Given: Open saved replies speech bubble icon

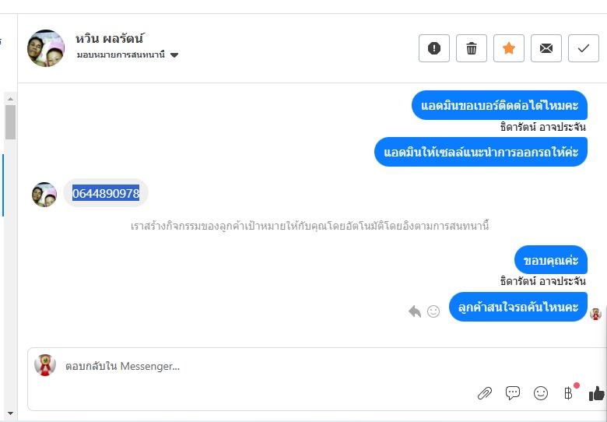Looking at the screenshot, I should [513, 393].
